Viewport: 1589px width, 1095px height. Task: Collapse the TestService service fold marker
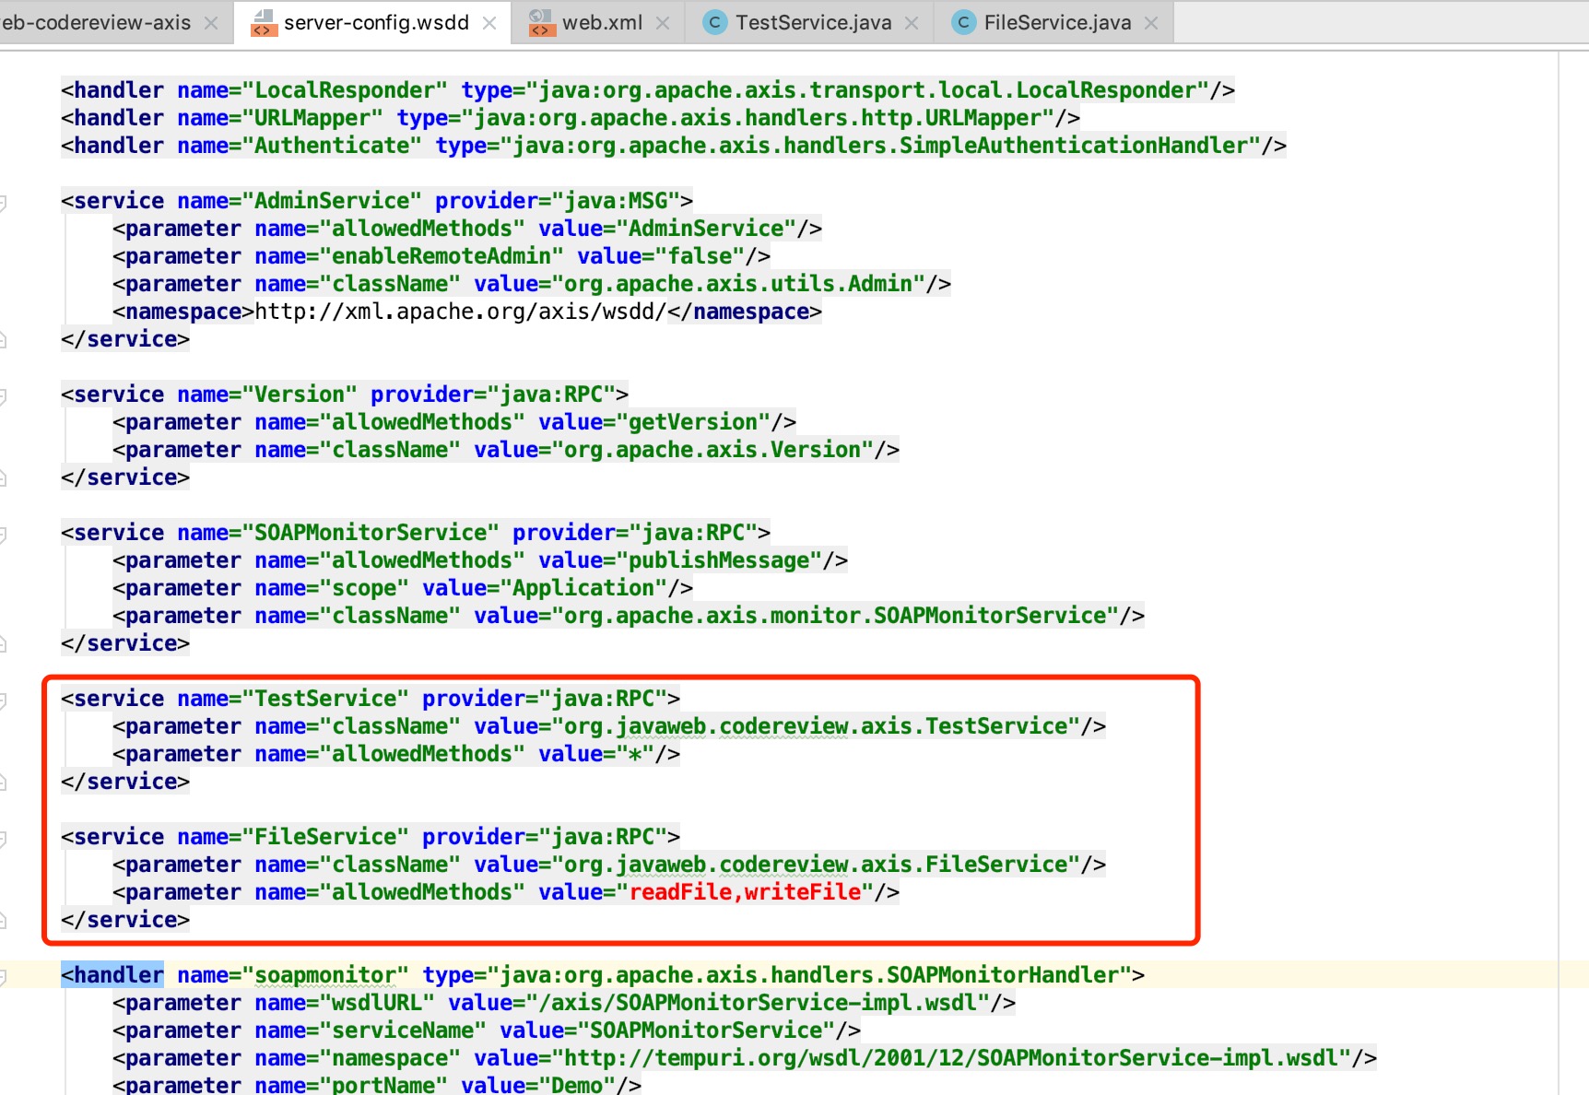[3, 700]
